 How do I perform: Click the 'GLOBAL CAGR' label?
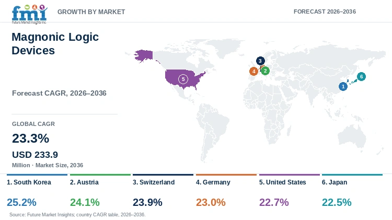(x=33, y=124)
